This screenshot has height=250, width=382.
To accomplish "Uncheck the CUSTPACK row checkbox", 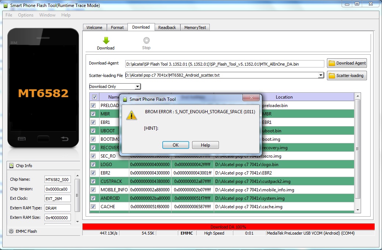I will point(93,181).
